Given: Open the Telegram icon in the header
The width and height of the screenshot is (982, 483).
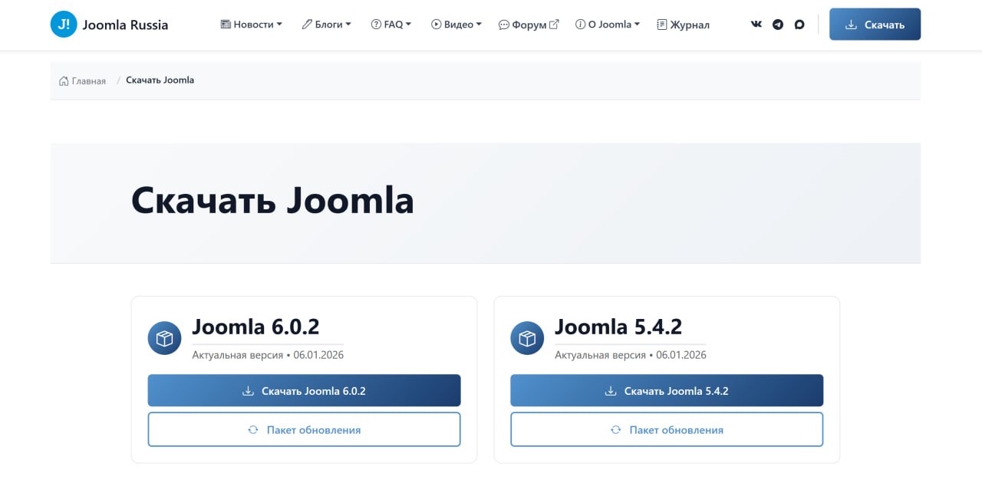Looking at the screenshot, I should pyautogui.click(x=777, y=24).
